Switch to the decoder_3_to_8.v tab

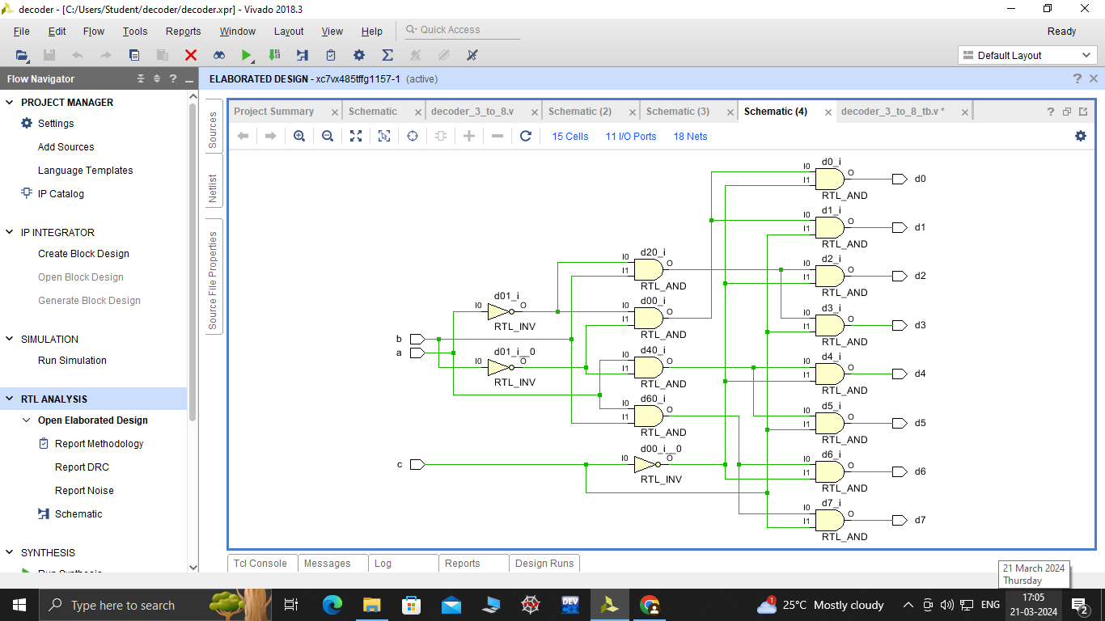point(472,112)
